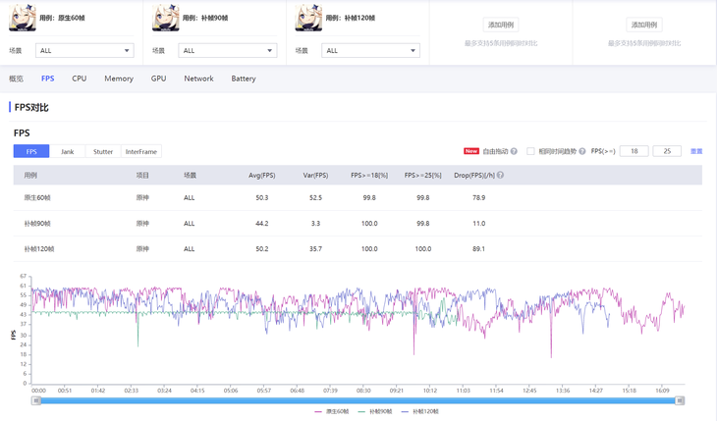Click help icon beside Drop(FPS) column header
This screenshot has width=717, height=421.
500,176
